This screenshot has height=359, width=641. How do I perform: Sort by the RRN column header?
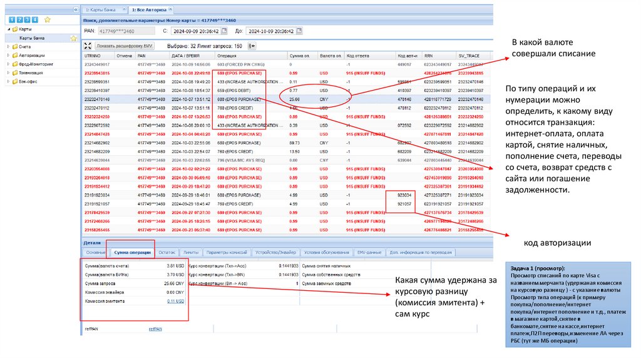point(439,56)
